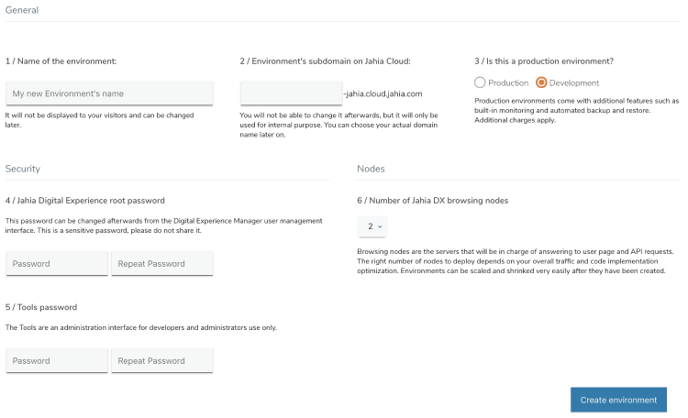Click the chevron arrow beside number 2
The width and height of the screenshot is (688, 418).
point(380,226)
